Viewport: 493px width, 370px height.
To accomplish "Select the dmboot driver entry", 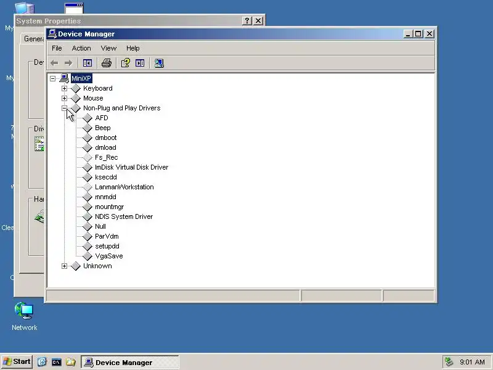I will pos(105,138).
